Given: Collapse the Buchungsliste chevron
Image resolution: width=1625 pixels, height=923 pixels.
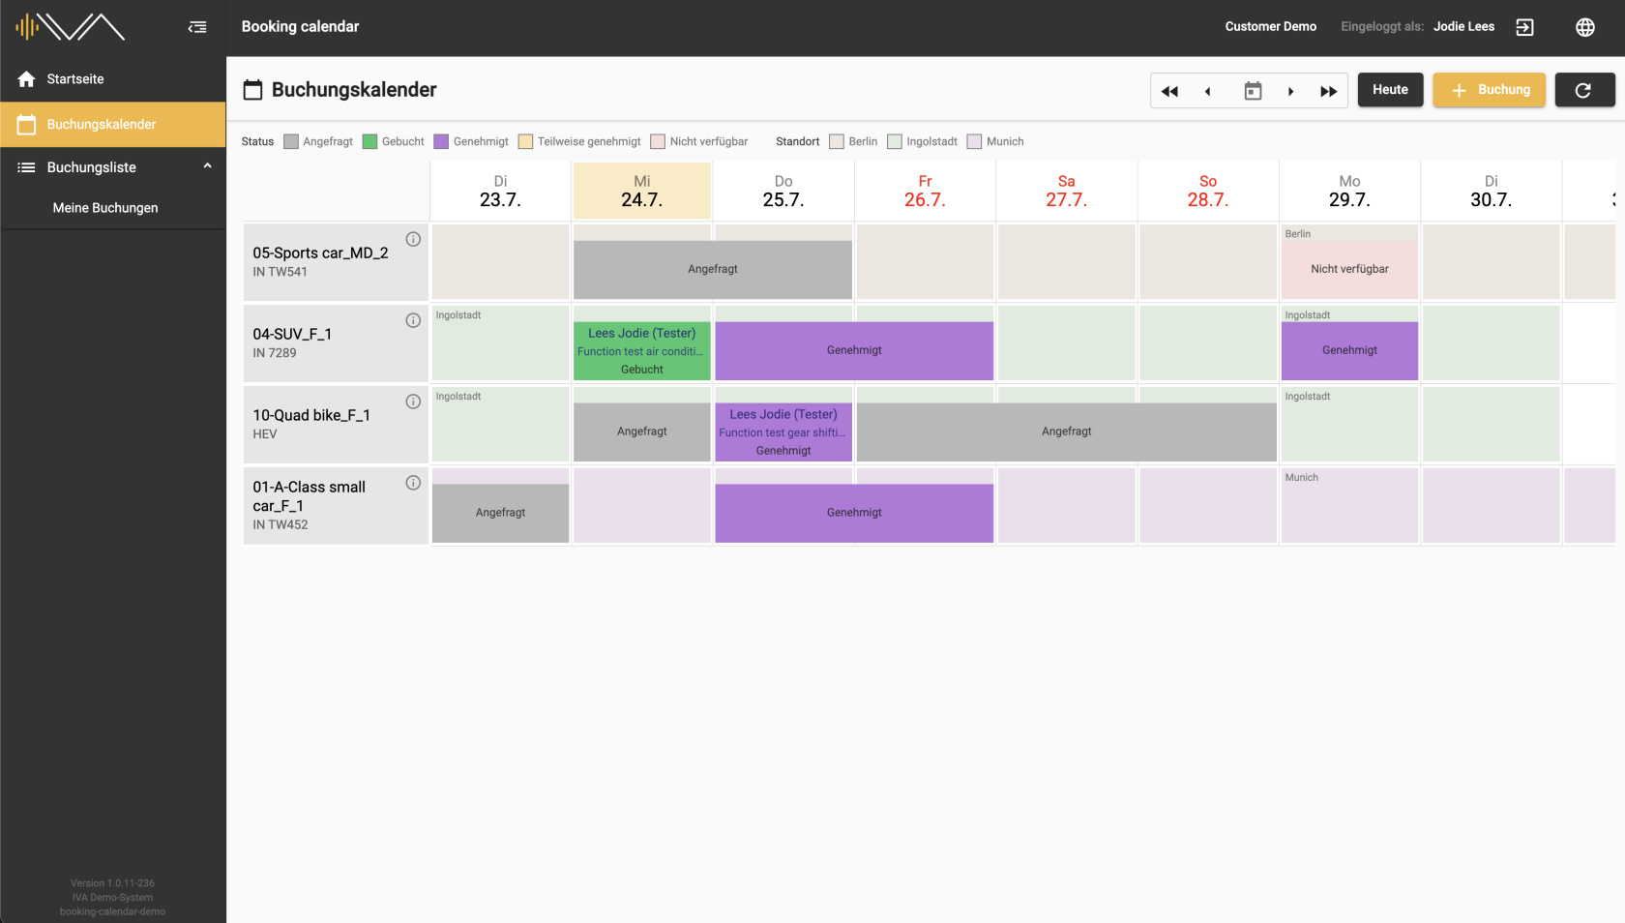Looking at the screenshot, I should (x=207, y=166).
